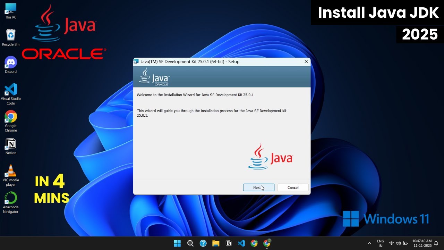Click the Java setup title bar icon
Viewport: 444px width, 250px height.
point(136,61)
